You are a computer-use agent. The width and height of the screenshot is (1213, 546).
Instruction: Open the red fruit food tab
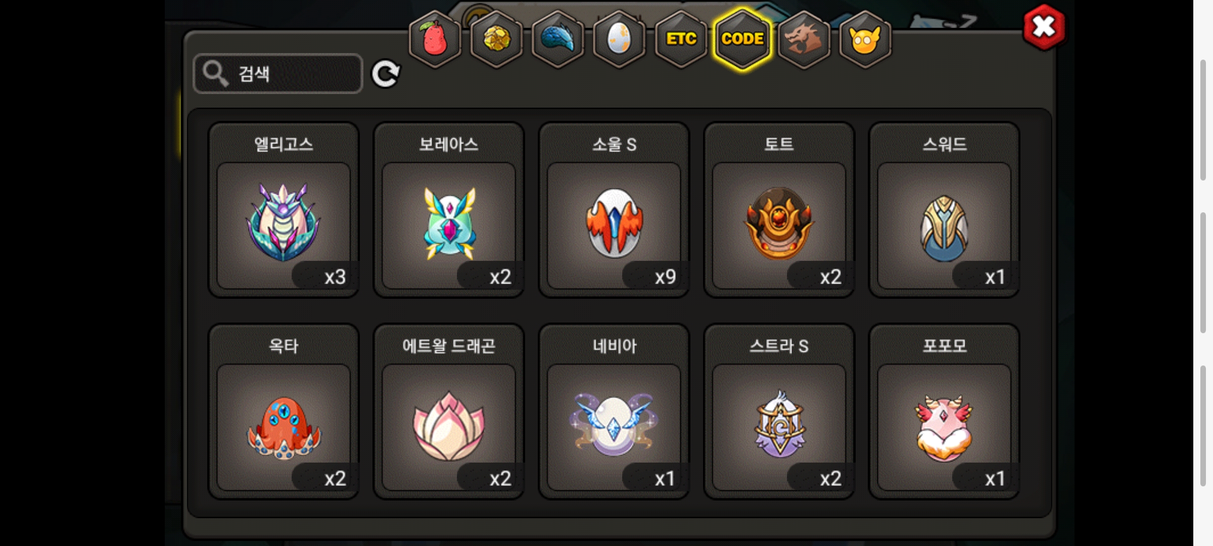click(435, 39)
